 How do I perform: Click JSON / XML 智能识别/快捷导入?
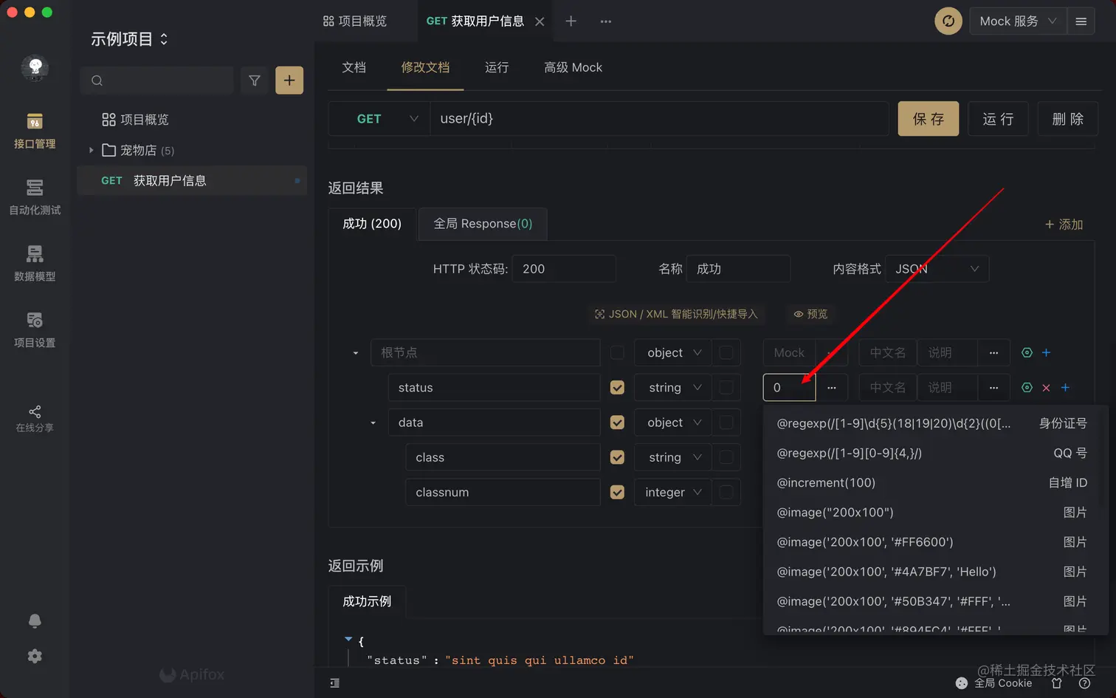tap(676, 314)
